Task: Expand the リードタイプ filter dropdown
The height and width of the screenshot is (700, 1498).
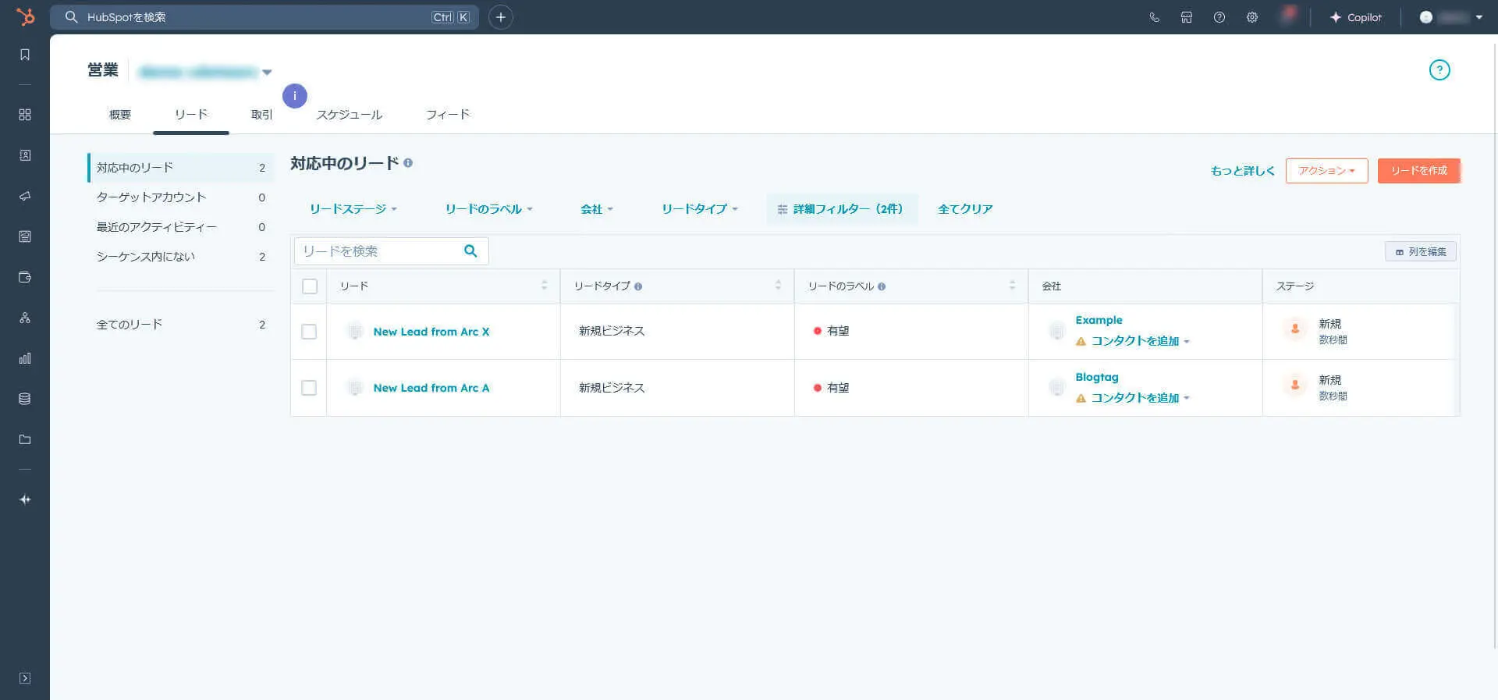Action: pyautogui.click(x=700, y=209)
